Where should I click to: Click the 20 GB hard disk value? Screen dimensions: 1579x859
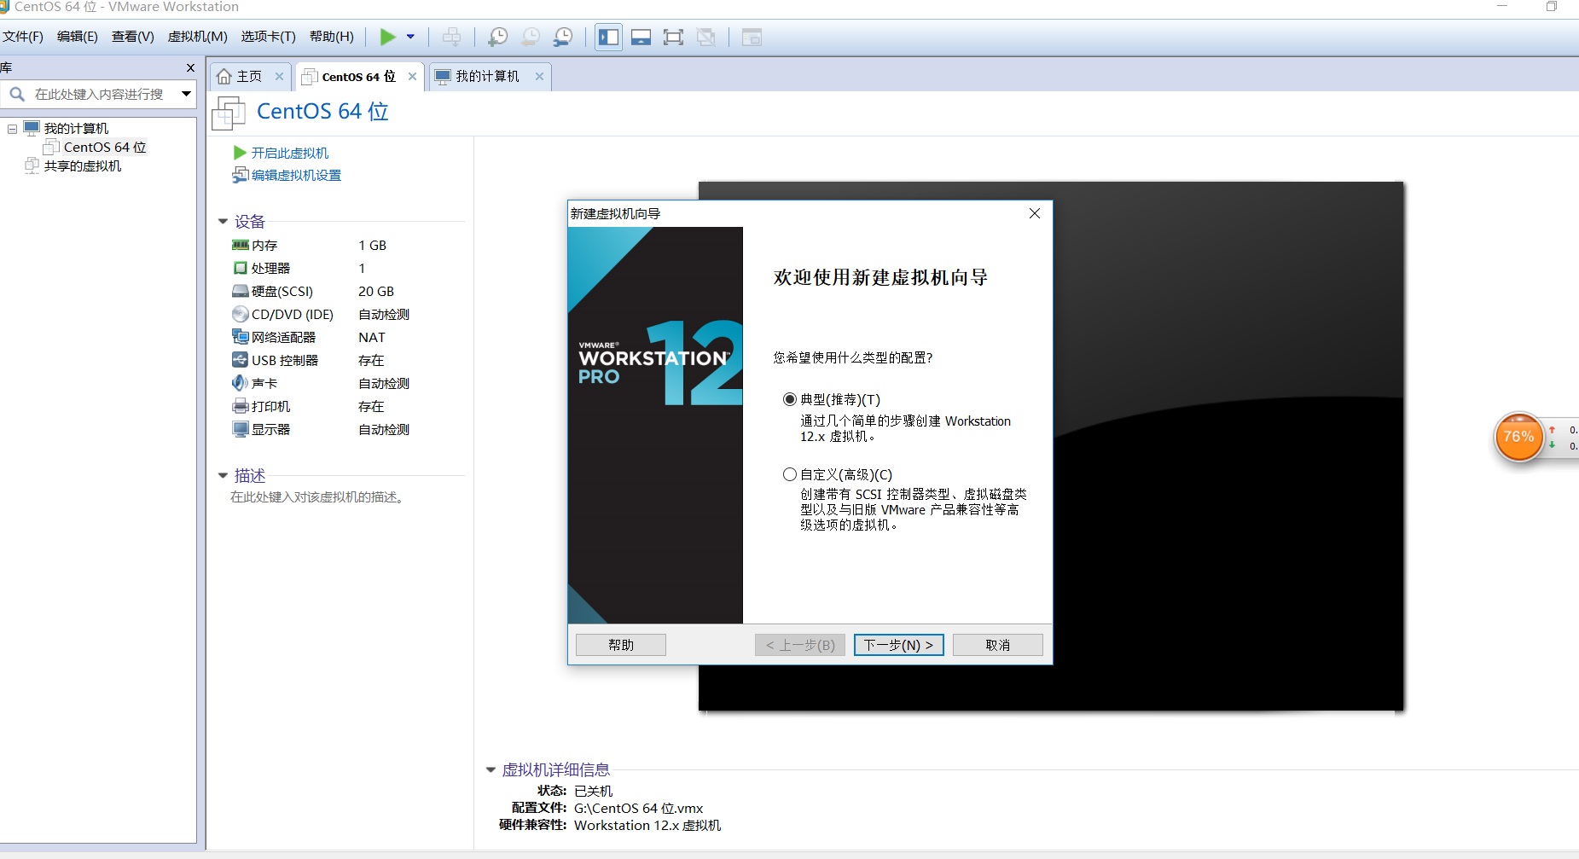(376, 291)
